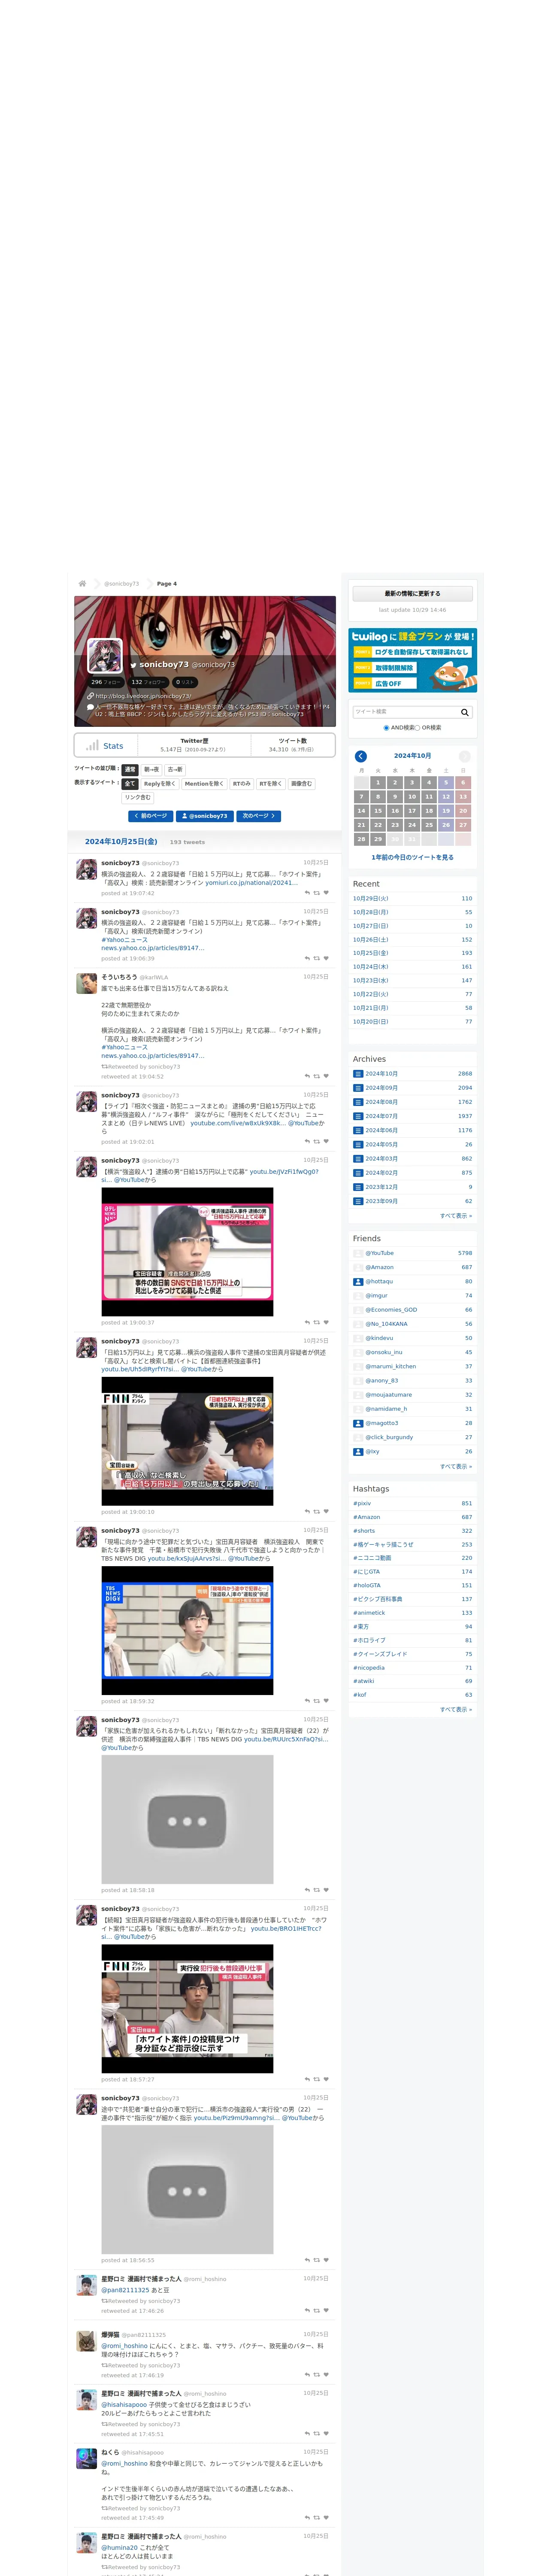Open the 2023年12月 archive list icon
The height and width of the screenshot is (2576, 551).
(x=358, y=1187)
